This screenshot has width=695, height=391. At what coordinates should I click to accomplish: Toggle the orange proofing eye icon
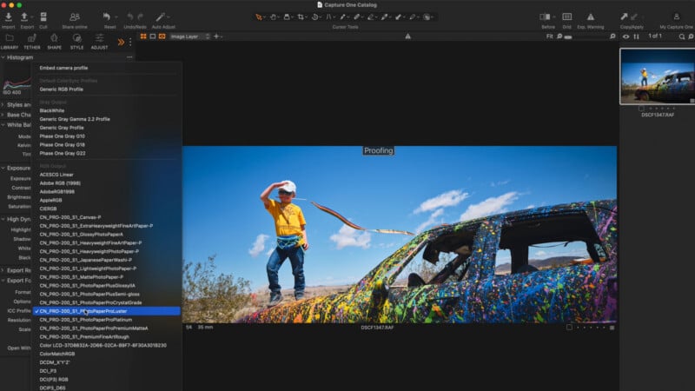point(162,36)
